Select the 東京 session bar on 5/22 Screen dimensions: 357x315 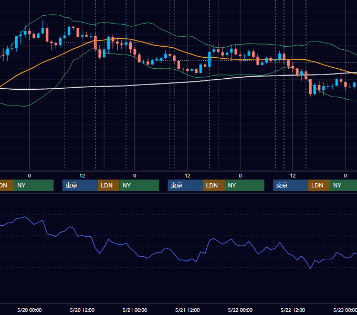[x=290, y=185]
